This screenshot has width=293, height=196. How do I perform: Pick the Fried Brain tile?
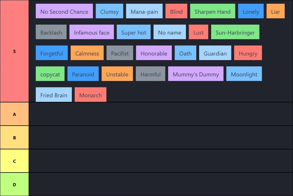pos(54,95)
